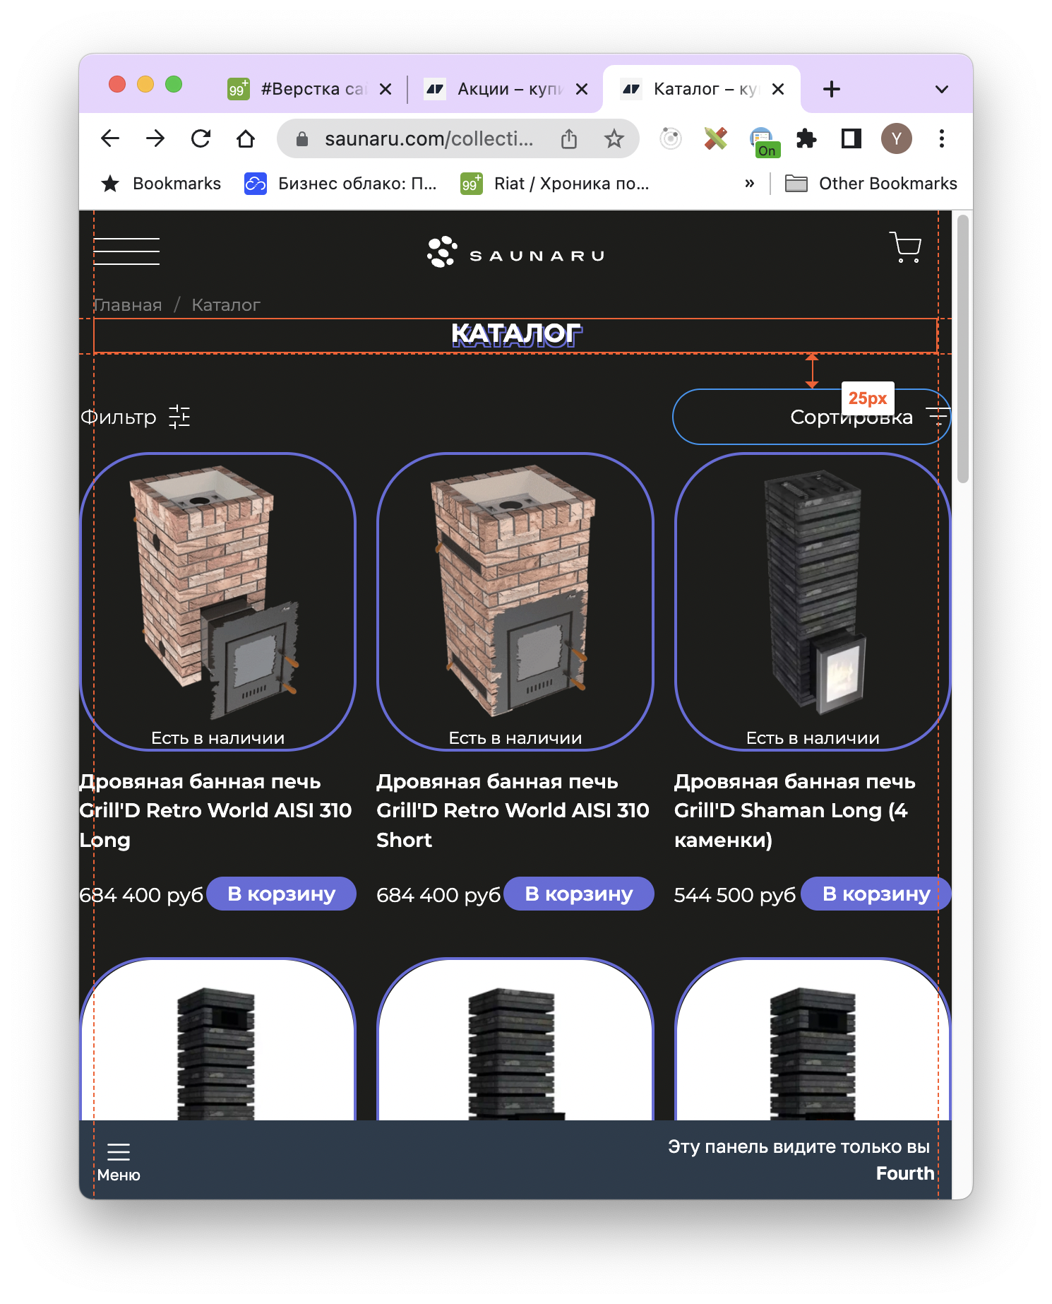This screenshot has width=1052, height=1304.
Task: Open the Retro World AISI 310 Short title
Action: click(513, 811)
